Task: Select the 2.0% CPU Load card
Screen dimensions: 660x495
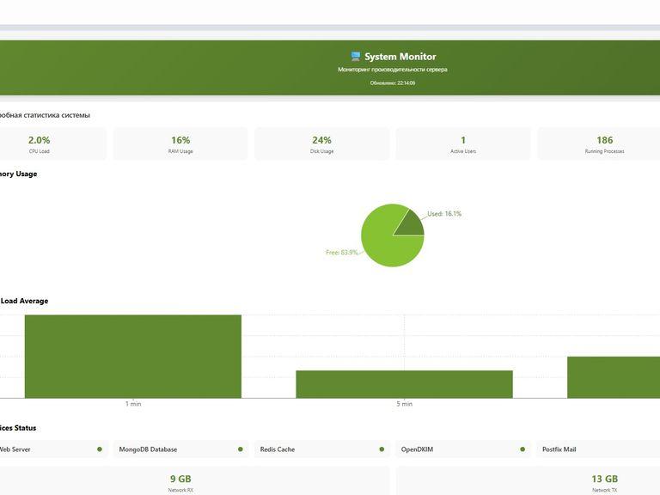Action: (52, 144)
